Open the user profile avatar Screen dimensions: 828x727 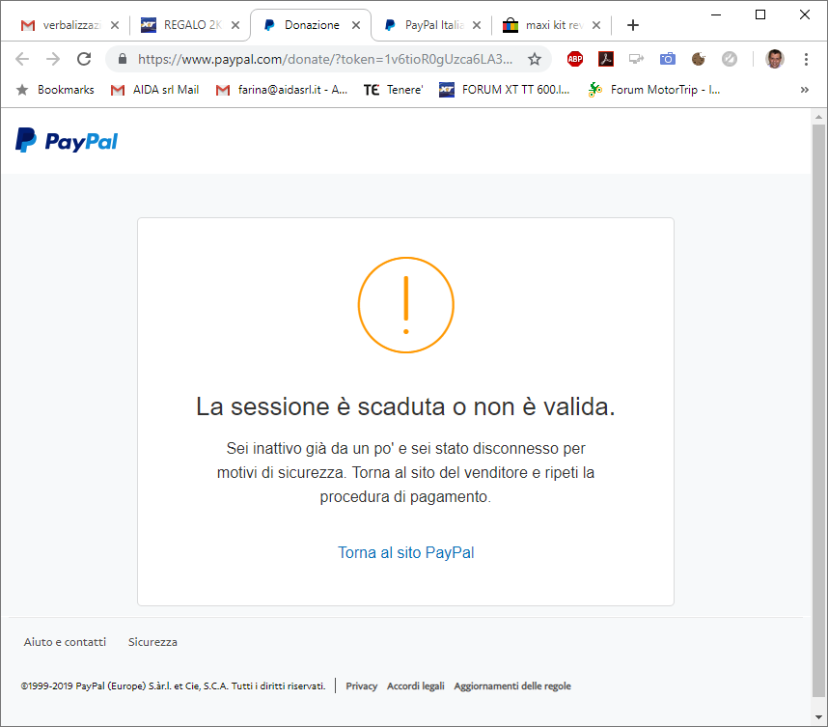(775, 59)
